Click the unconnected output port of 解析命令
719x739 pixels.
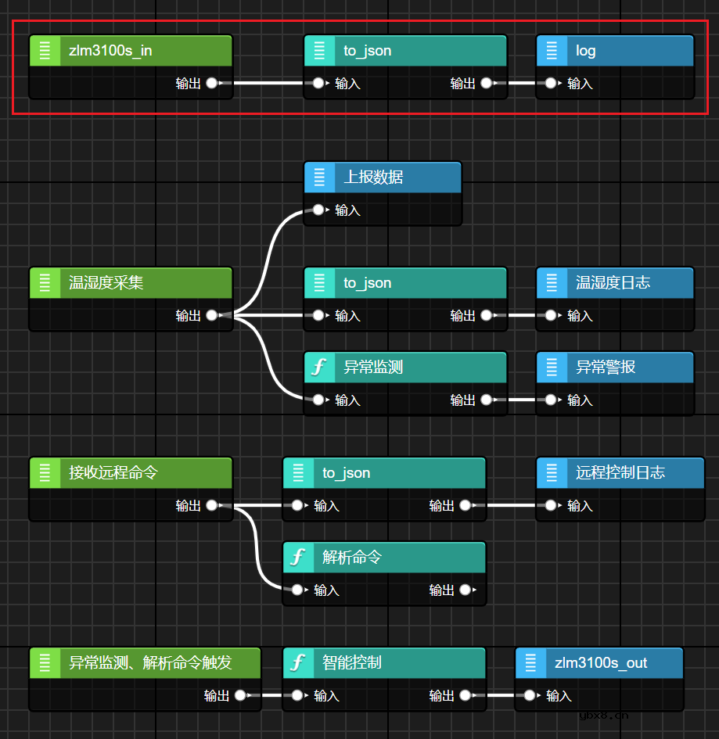466,590
